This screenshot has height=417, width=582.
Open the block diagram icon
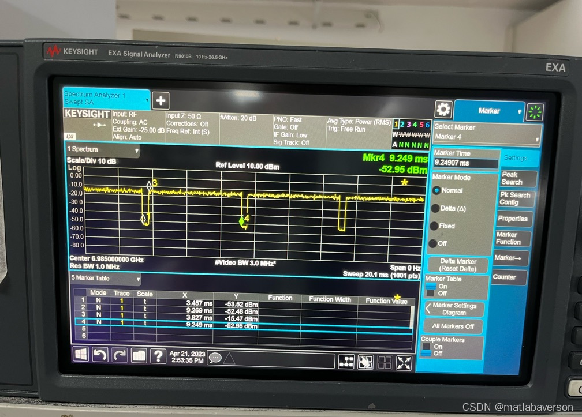point(346,362)
